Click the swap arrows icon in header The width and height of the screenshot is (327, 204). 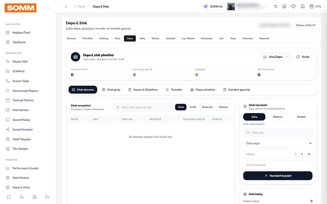click(x=275, y=6)
